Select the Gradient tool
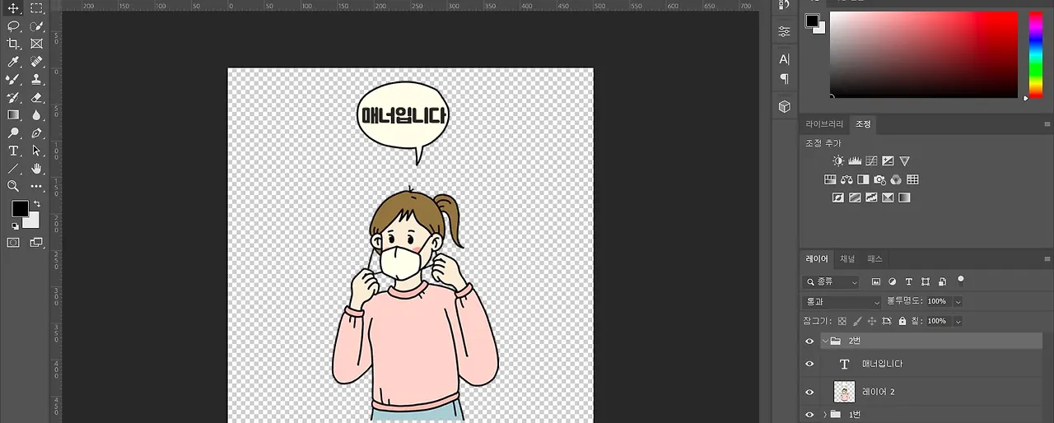This screenshot has height=423, width=1054. [13, 115]
